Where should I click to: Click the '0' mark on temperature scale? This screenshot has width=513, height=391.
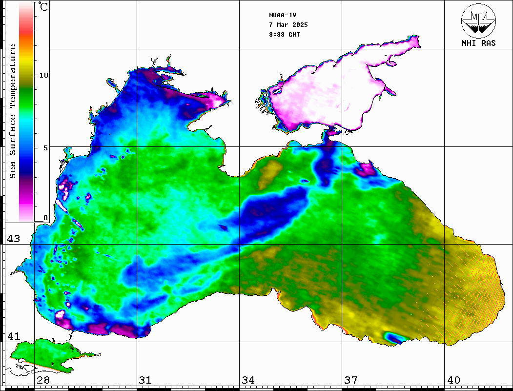pos(45,218)
